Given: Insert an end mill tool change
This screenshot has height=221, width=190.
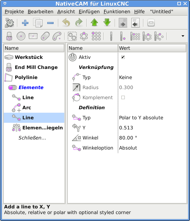Looking at the screenshot, I should point(9,36).
